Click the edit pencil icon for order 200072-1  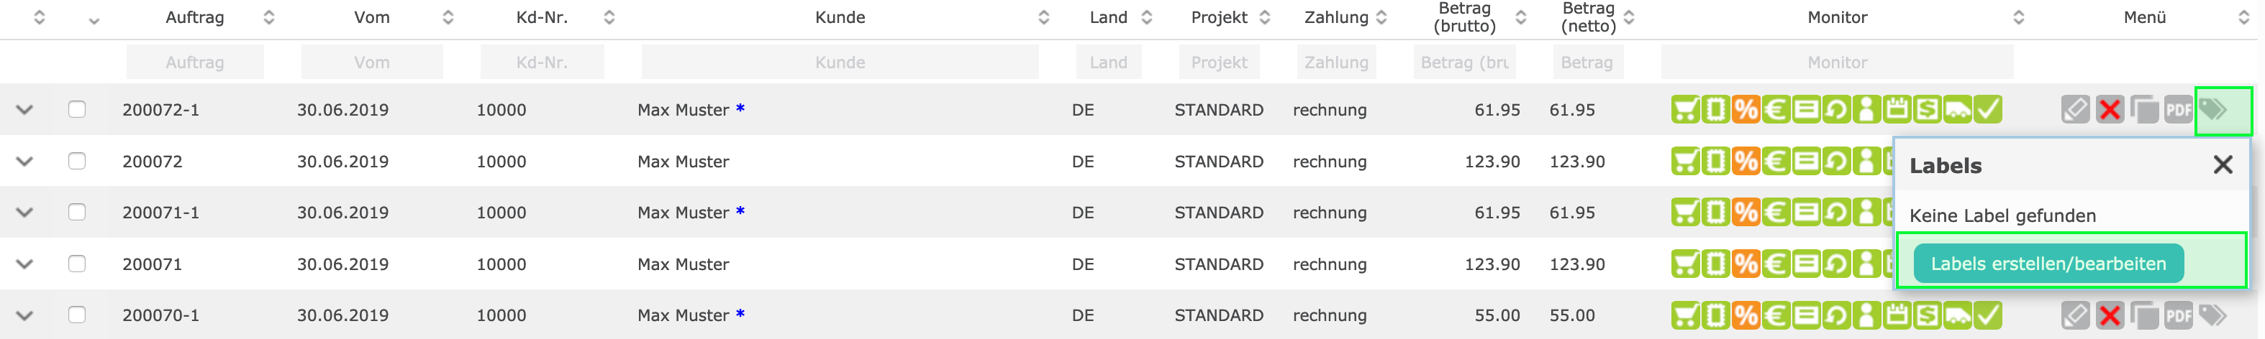[2075, 110]
